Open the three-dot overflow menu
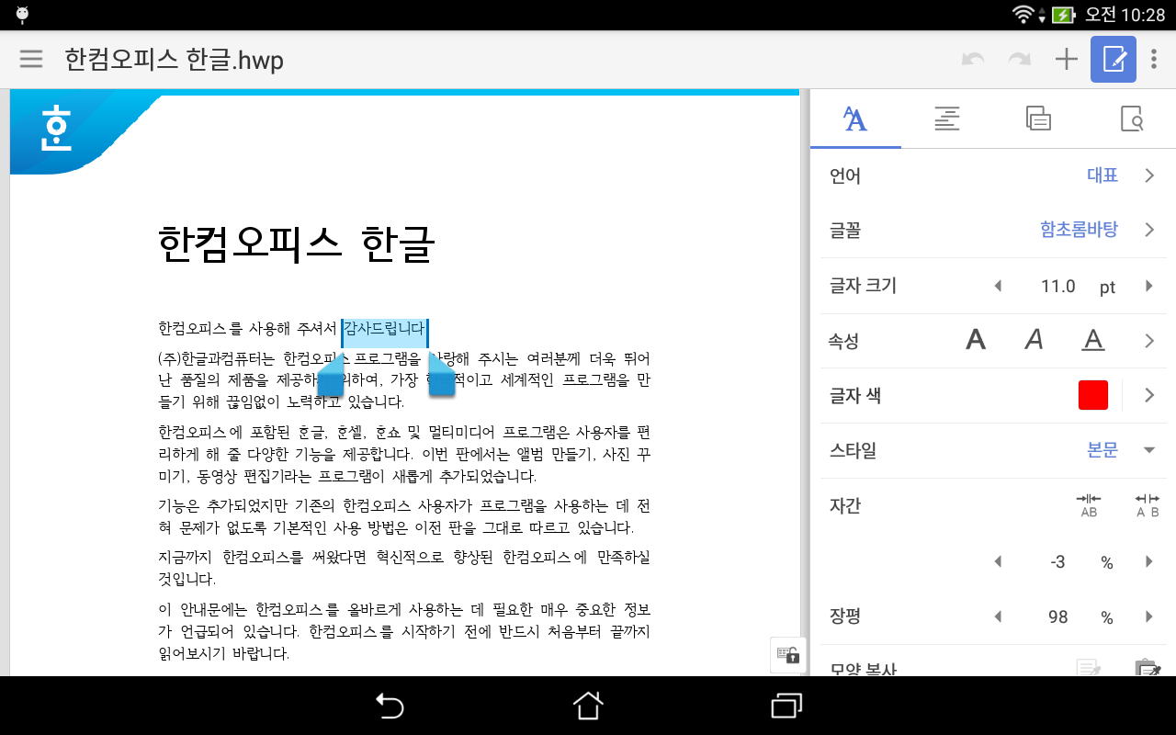 point(1154,60)
